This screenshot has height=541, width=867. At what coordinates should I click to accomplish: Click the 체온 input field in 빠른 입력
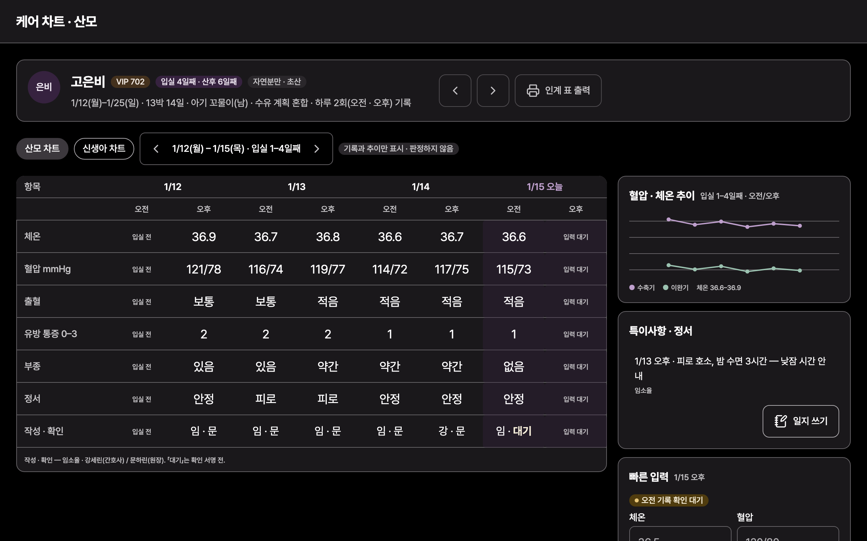coord(680,534)
